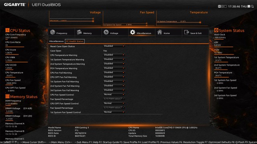Image resolution: width=257 pixels, height=144 pixels.
Task: Click the 1st System Fan Speed graph bar
Action: tap(125, 25)
